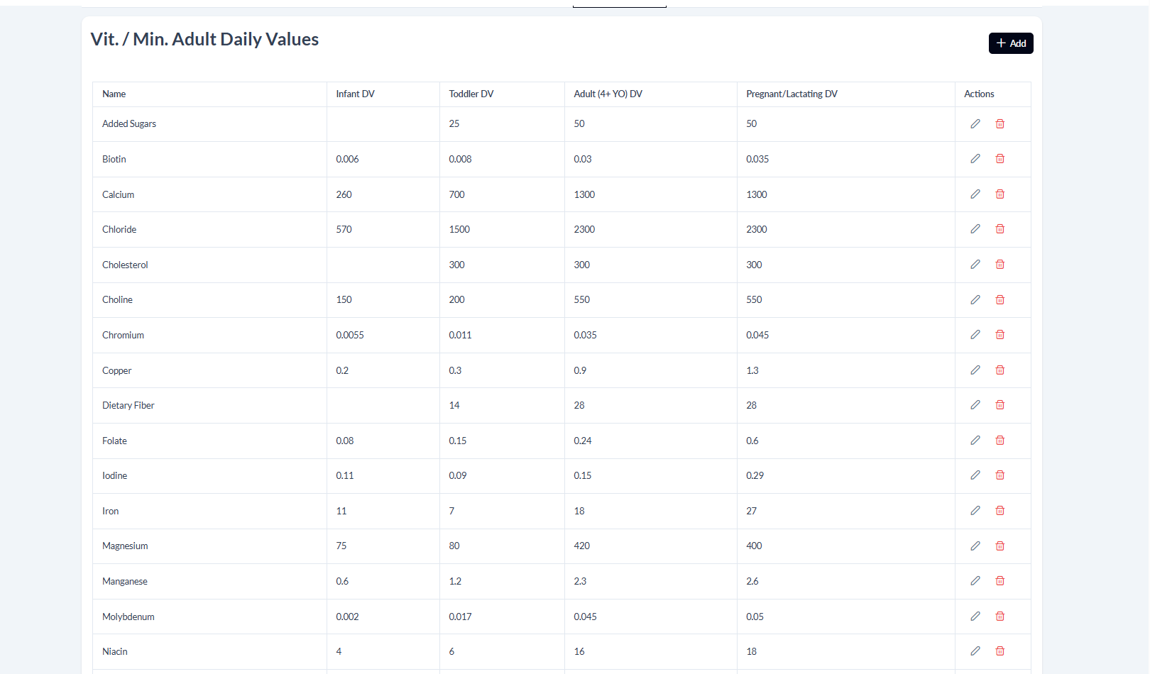Delete the Calcium row
This screenshot has height=674, width=1150.
pyautogui.click(x=1000, y=194)
